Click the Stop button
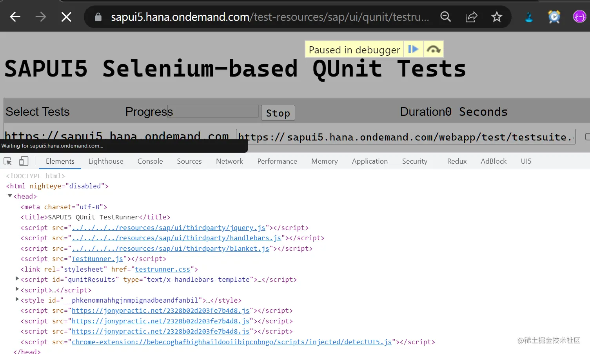590x354 pixels. 278,113
